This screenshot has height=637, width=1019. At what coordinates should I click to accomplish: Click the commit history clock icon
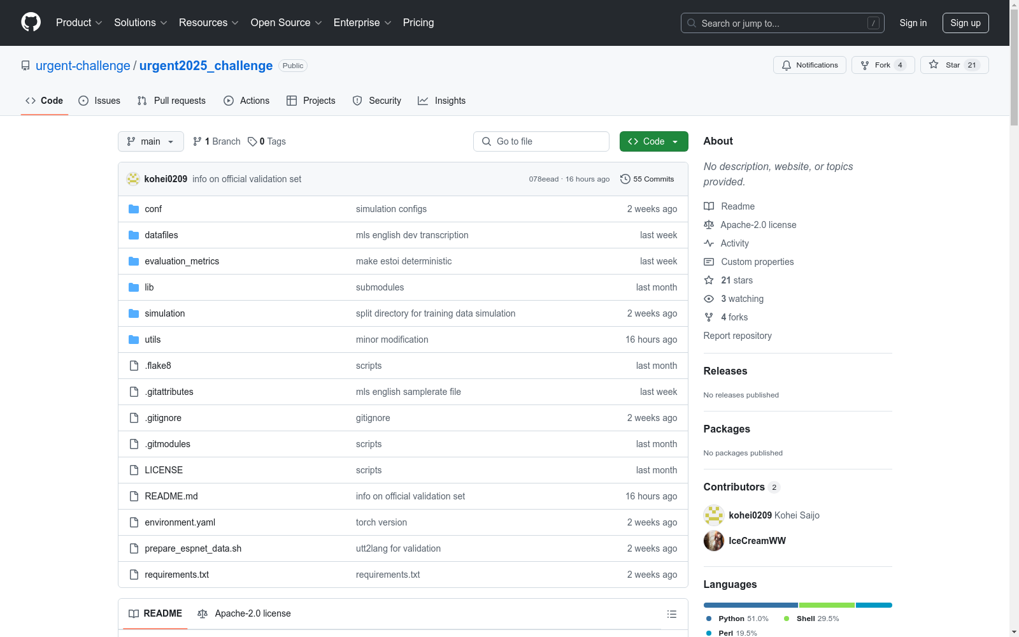tap(625, 179)
